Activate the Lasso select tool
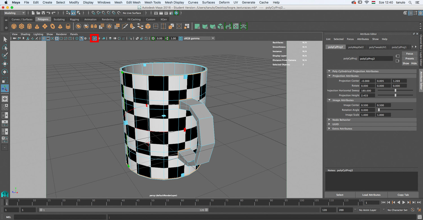This screenshot has width=423, height=220. click(x=5, y=47)
